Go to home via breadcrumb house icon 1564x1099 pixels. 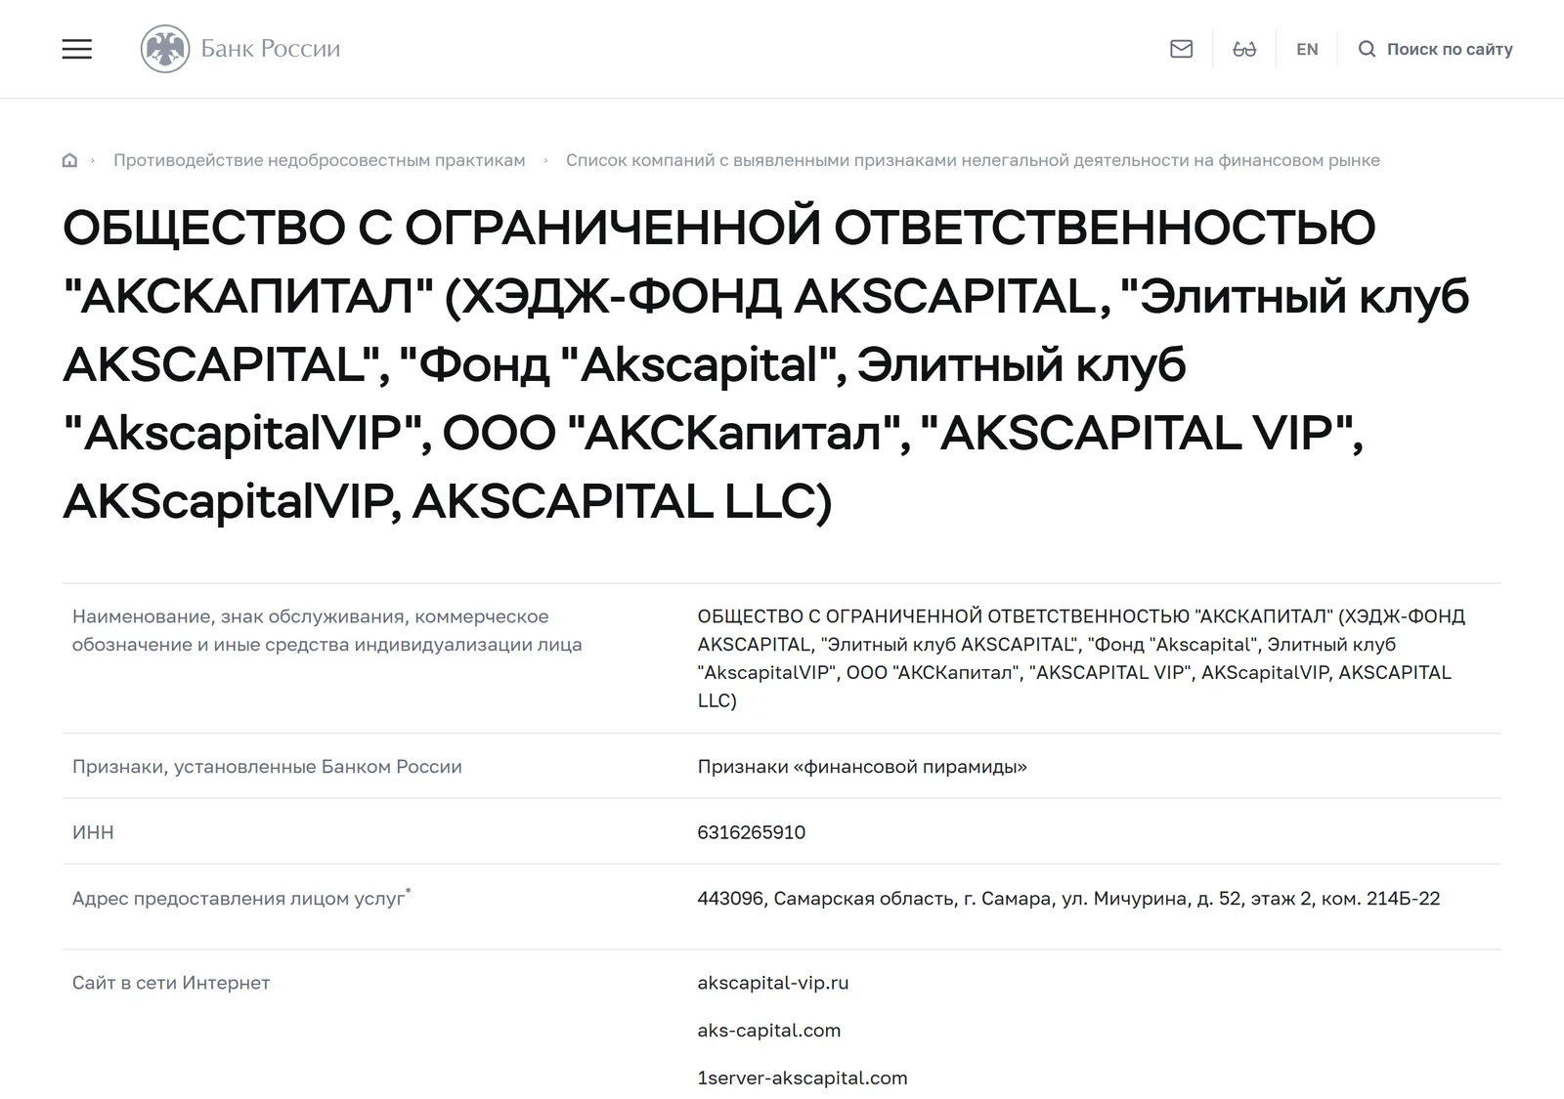[69, 160]
